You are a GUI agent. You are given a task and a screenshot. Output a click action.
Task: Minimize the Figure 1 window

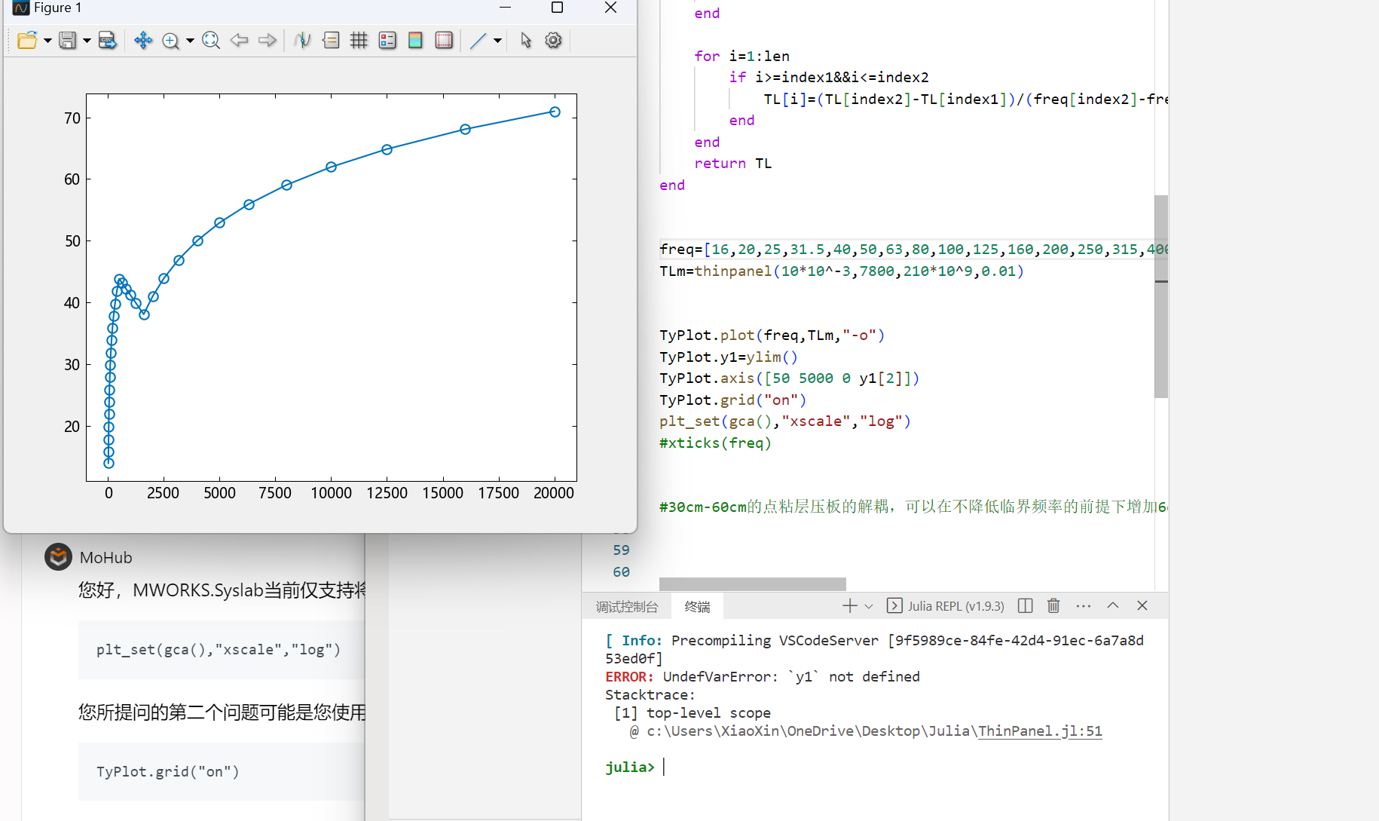[505, 8]
